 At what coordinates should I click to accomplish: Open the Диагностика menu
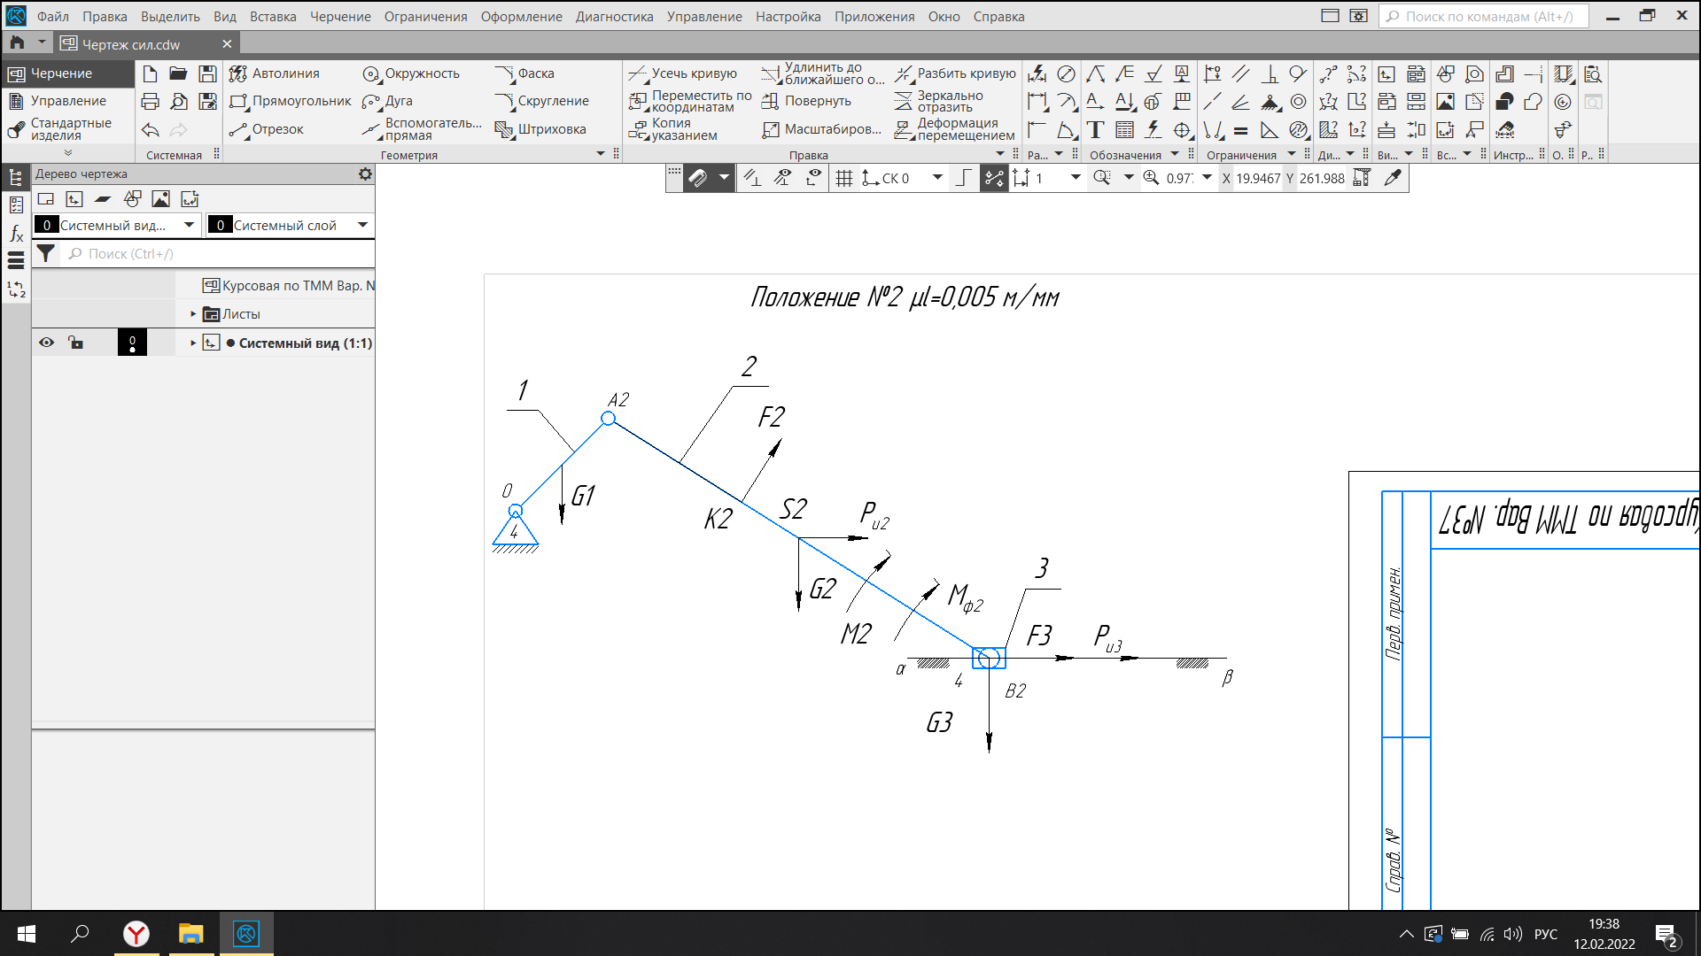tap(614, 16)
